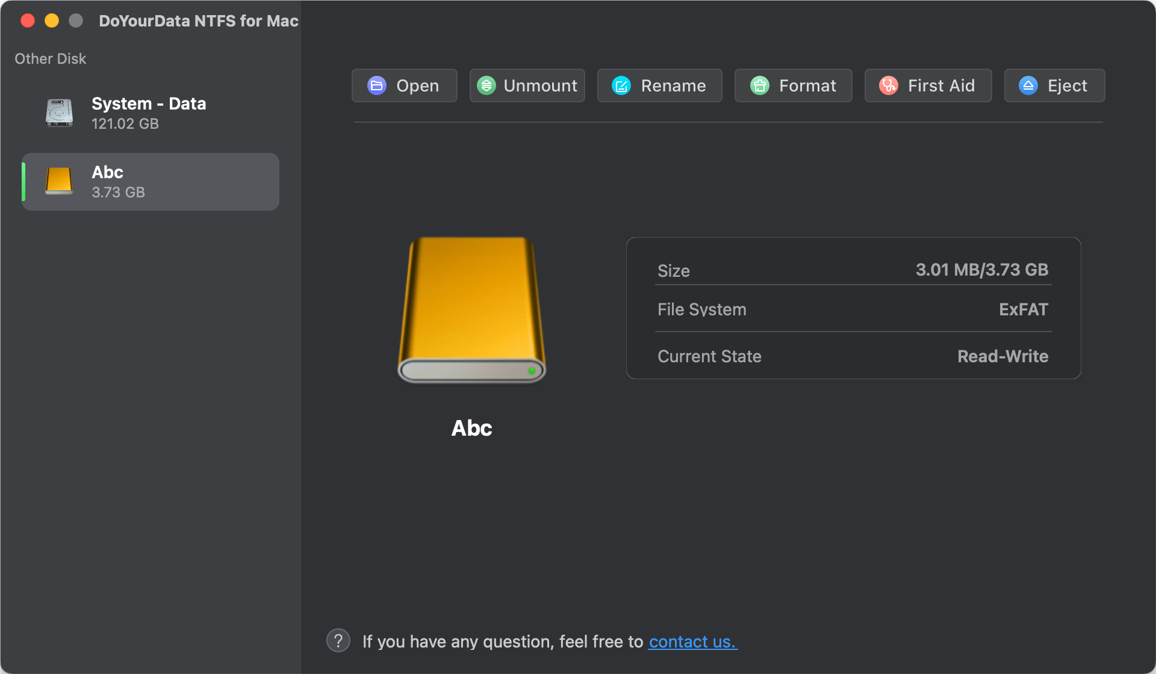Click the Eject button for Abc
This screenshot has height=674, width=1156.
[1054, 84]
